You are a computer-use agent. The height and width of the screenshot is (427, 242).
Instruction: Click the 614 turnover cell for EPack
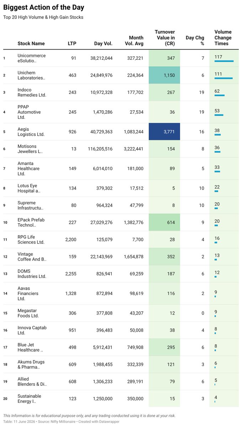(x=164, y=222)
